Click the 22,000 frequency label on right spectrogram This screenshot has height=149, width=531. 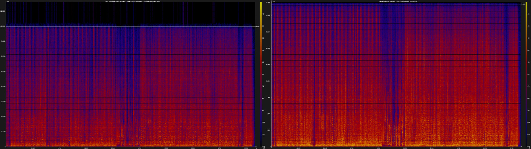point(268,2)
